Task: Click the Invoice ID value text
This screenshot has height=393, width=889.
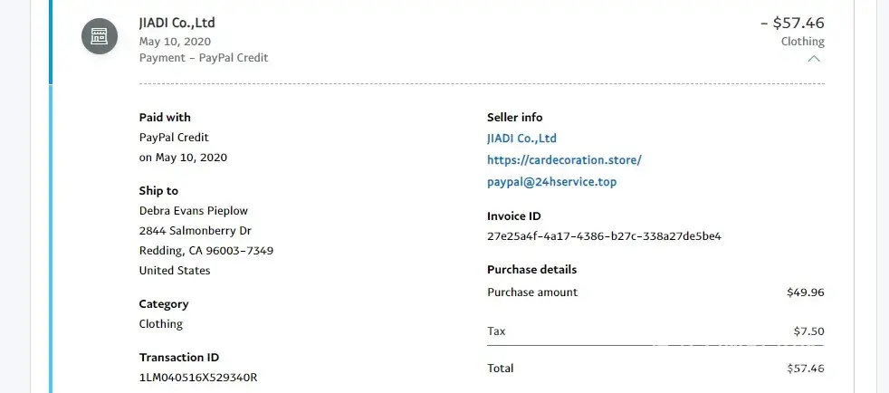Action: tap(604, 236)
